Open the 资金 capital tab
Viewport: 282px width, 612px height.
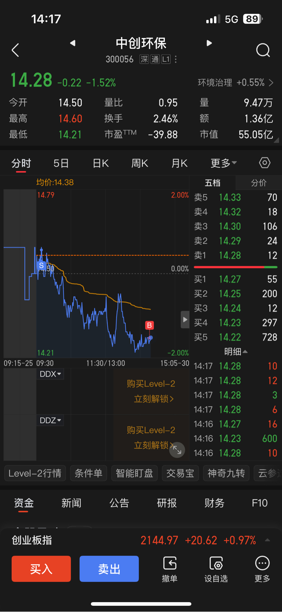(24, 503)
